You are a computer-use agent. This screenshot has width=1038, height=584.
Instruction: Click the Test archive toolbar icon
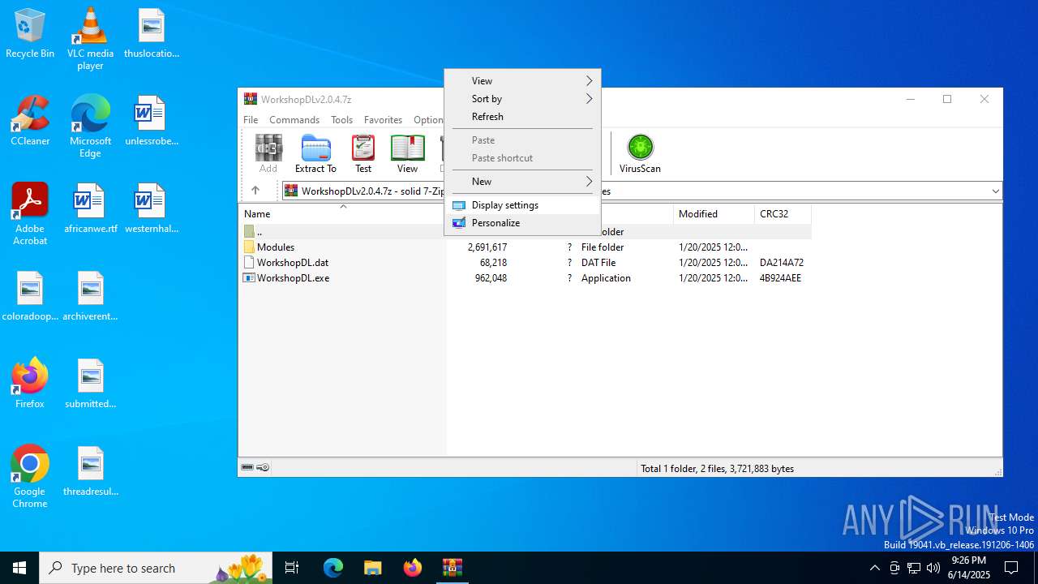click(x=363, y=153)
